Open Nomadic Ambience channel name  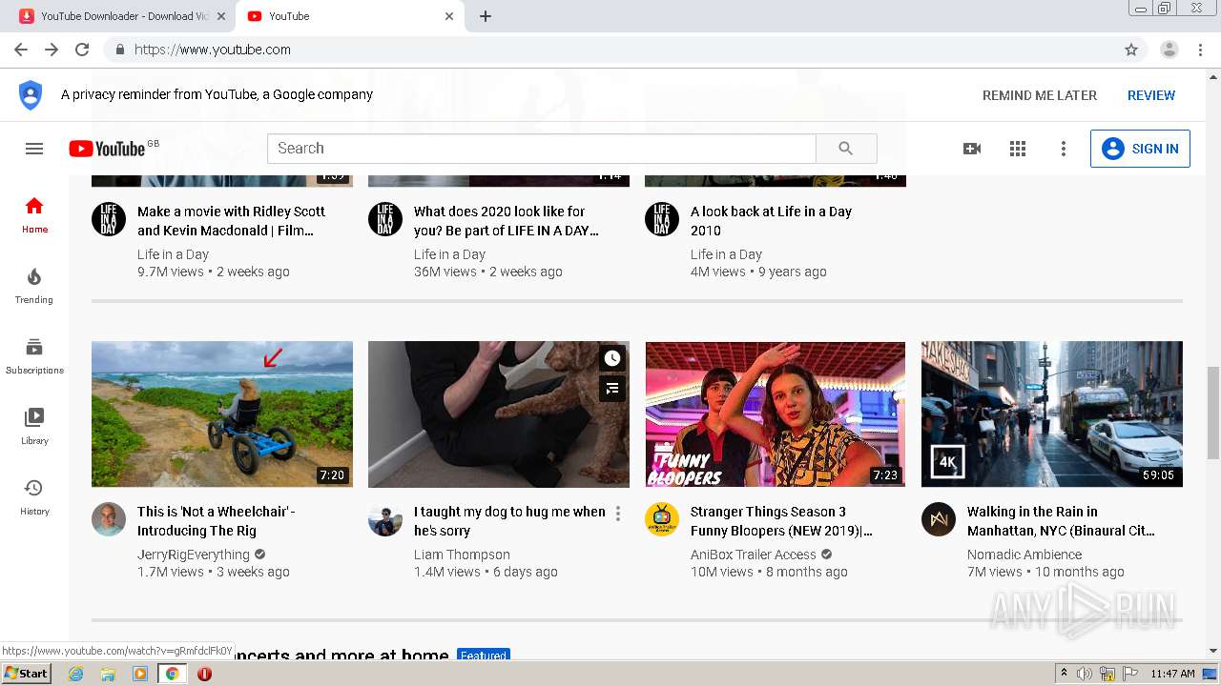pyautogui.click(x=1024, y=555)
